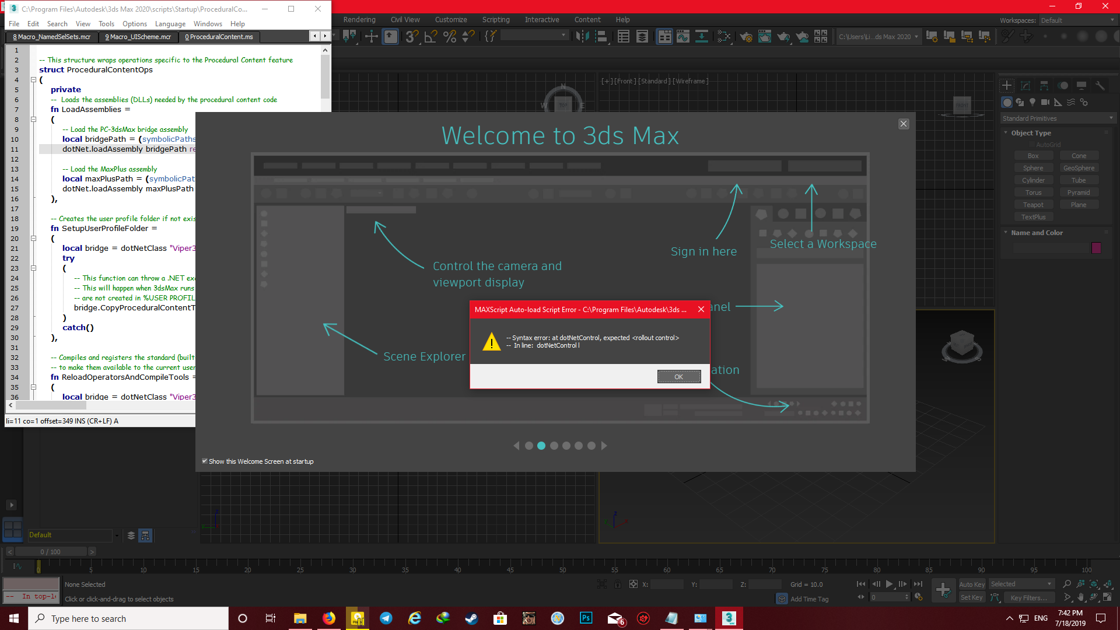Select the Cameras category icon
This screenshot has height=630, width=1120.
point(1045,102)
